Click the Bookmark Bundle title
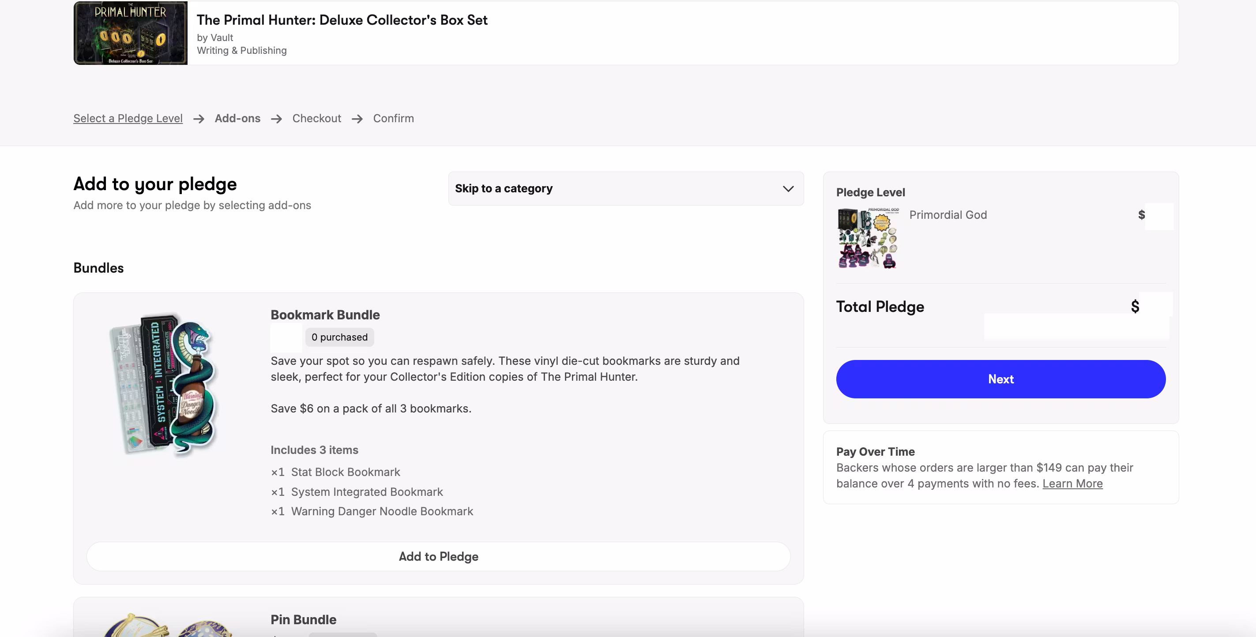The width and height of the screenshot is (1256, 637). tap(325, 315)
